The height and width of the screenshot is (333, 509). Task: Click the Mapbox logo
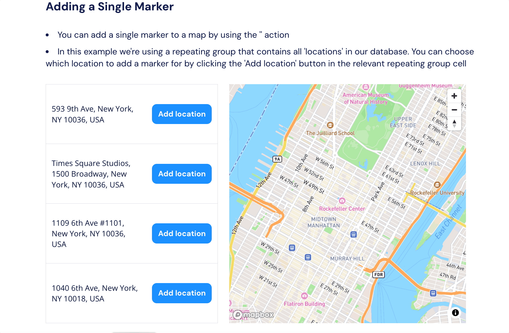point(254,315)
